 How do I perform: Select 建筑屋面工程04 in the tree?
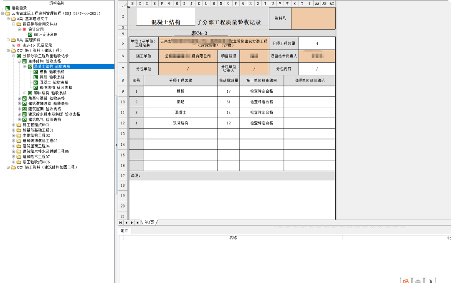pos(36,146)
